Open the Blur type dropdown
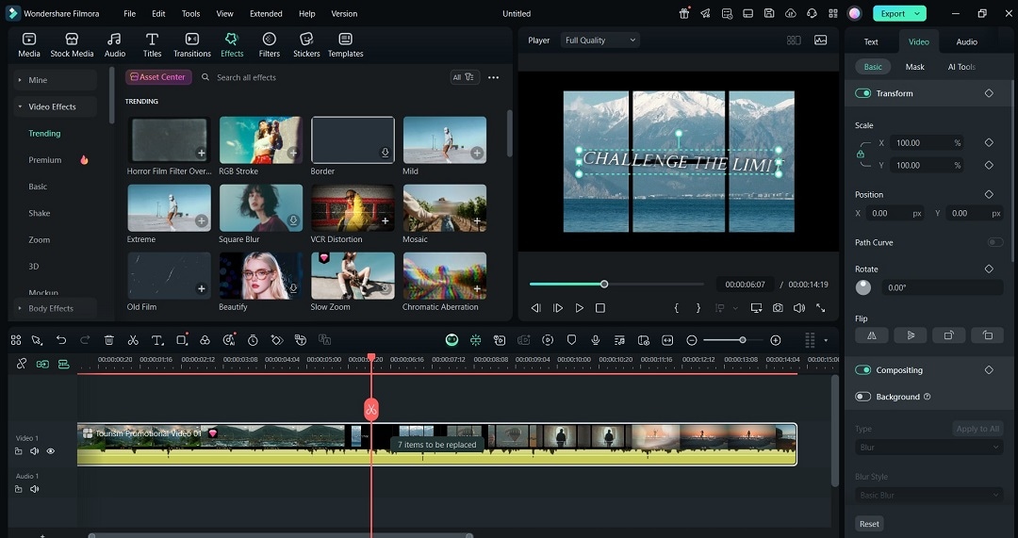 (929, 448)
